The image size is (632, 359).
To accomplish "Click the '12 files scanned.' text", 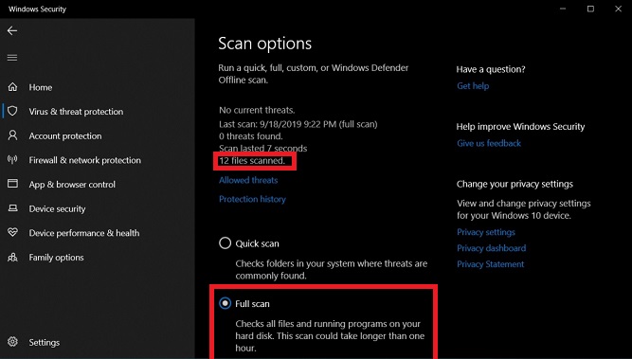I will coord(252,161).
